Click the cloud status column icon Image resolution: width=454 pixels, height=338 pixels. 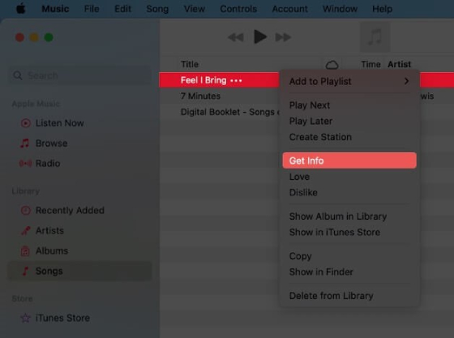332,65
